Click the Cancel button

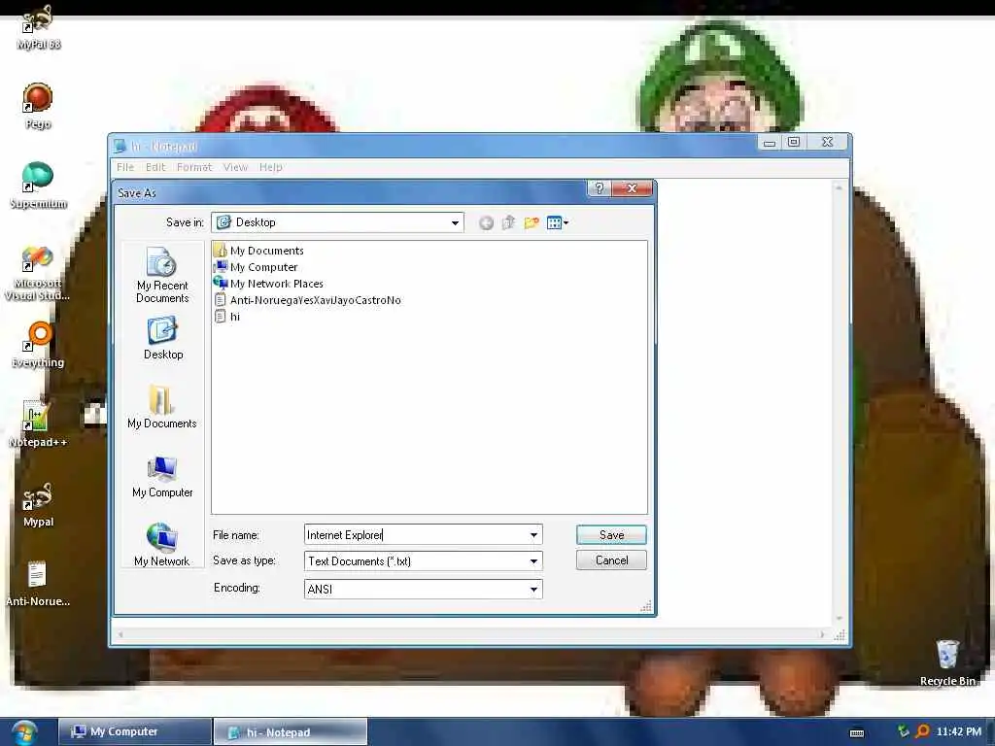click(x=611, y=560)
